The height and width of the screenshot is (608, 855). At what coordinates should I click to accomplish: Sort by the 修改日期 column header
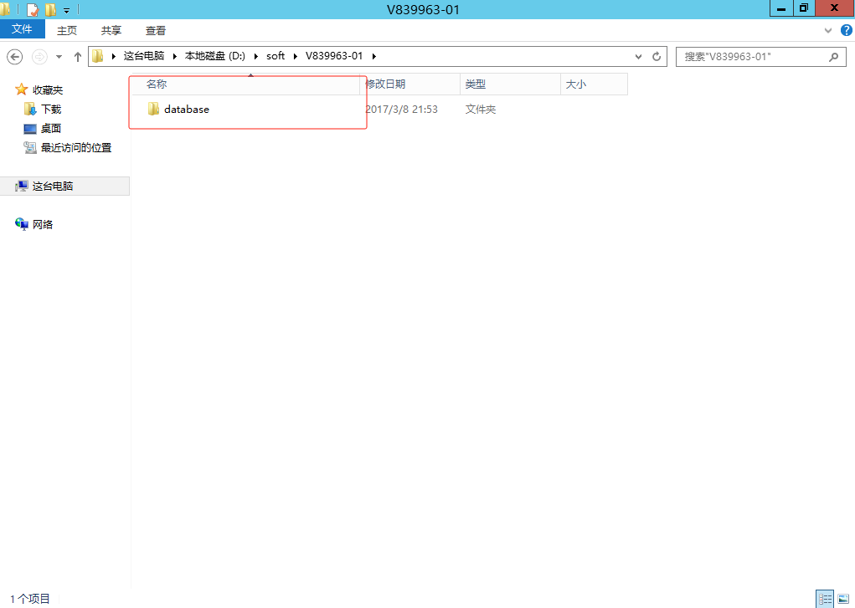point(410,84)
